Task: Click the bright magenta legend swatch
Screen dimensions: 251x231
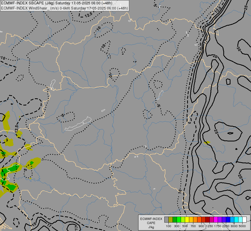Action: click(x=216, y=219)
